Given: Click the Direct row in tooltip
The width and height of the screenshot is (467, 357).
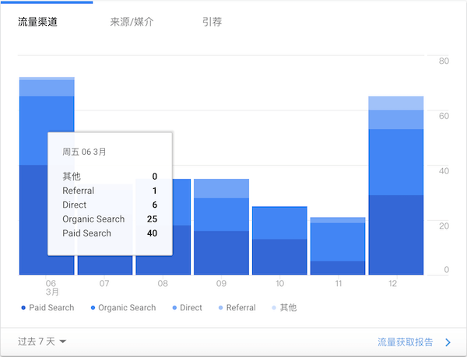Looking at the screenshot, I should coord(110,205).
